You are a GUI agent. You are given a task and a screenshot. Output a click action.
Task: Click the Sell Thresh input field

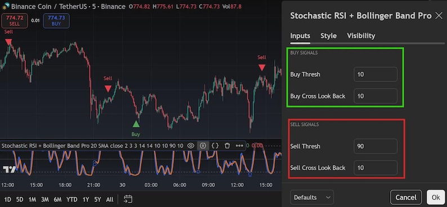tap(376, 146)
